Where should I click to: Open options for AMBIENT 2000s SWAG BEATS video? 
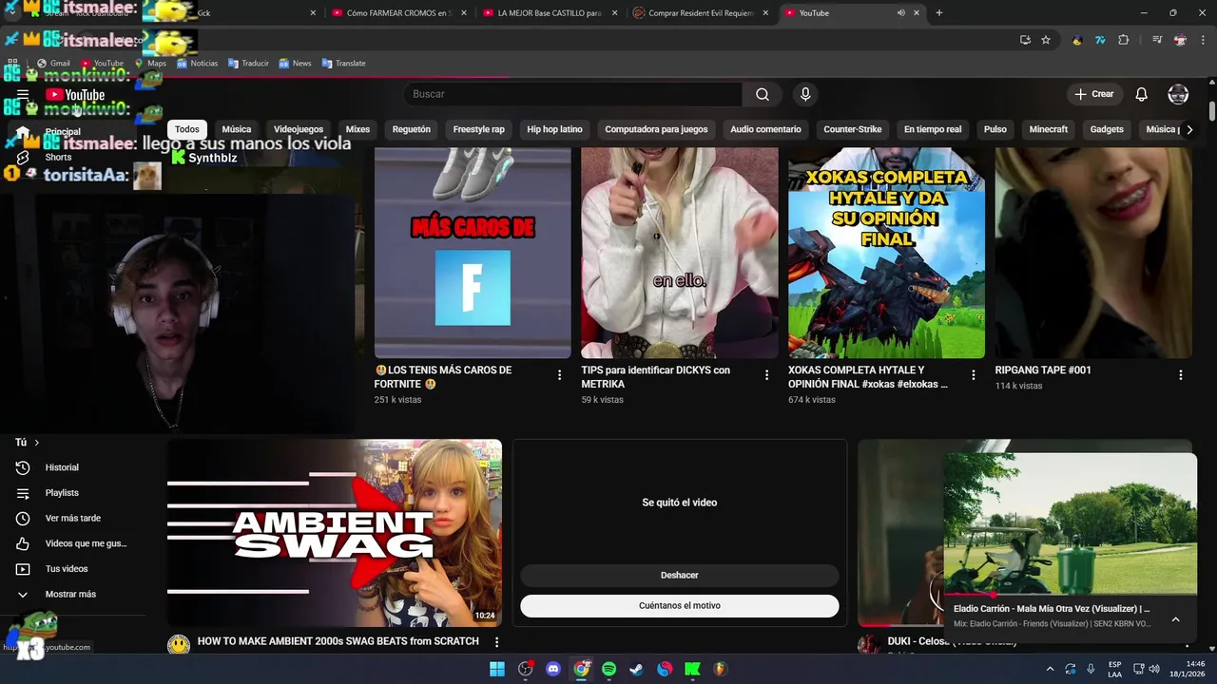496,642
